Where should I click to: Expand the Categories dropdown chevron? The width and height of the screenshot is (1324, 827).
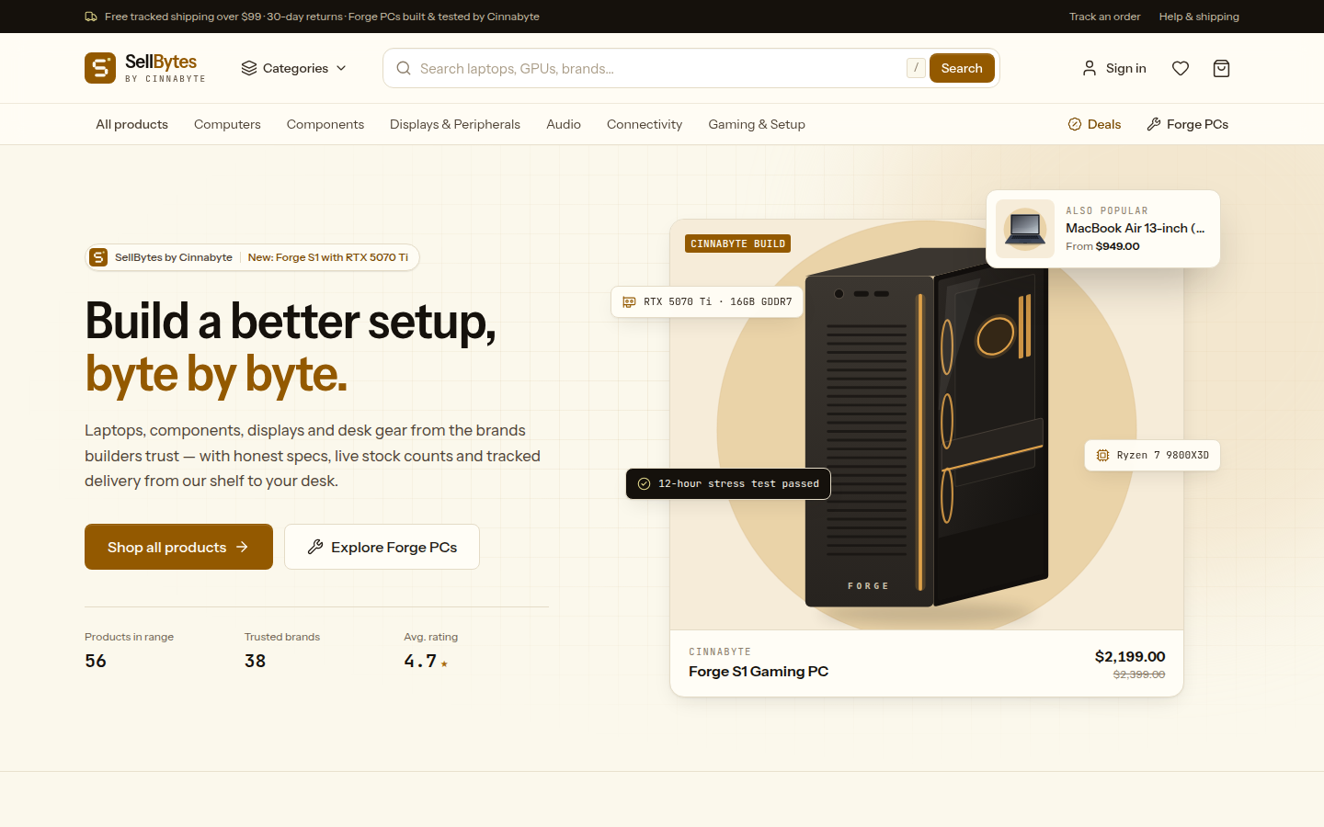coord(341,68)
